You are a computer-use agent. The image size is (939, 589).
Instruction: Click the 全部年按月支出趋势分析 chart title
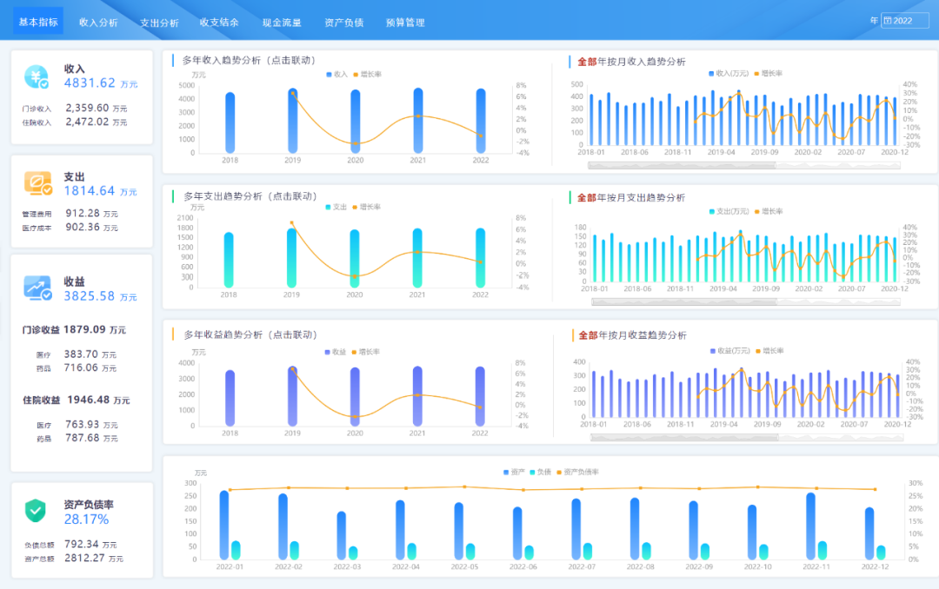(631, 197)
